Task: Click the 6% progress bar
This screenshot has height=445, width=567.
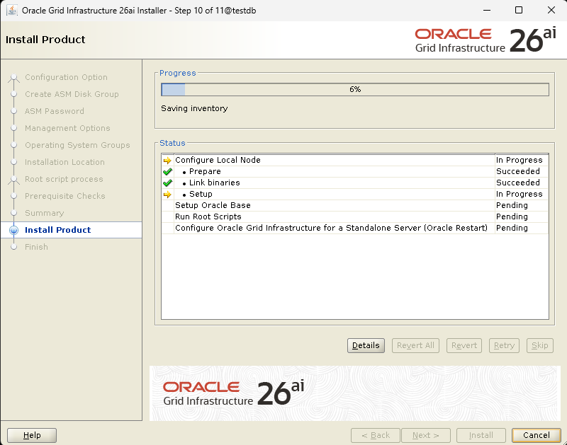Action: (355, 90)
